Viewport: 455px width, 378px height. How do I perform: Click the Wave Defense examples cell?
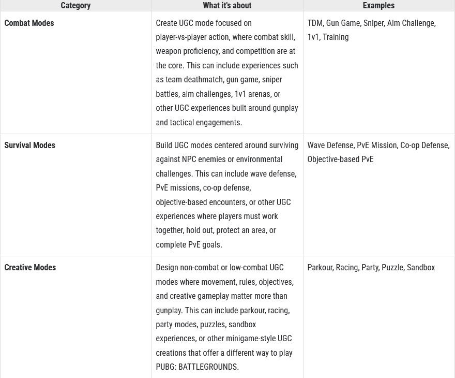pos(378,195)
